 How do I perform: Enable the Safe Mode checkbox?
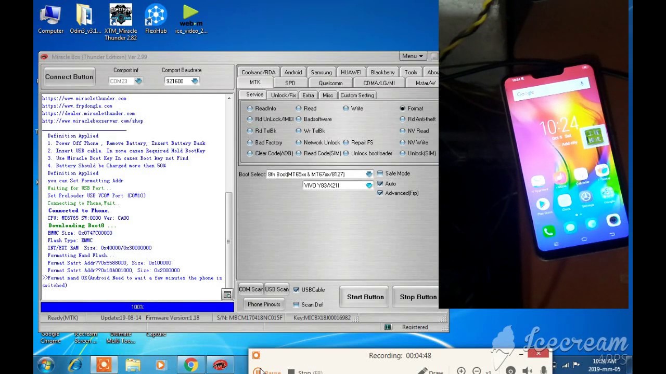click(393, 173)
